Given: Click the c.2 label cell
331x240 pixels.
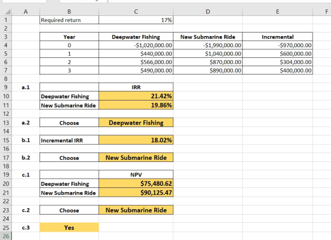Looking at the screenshot, I should [x=25, y=210].
